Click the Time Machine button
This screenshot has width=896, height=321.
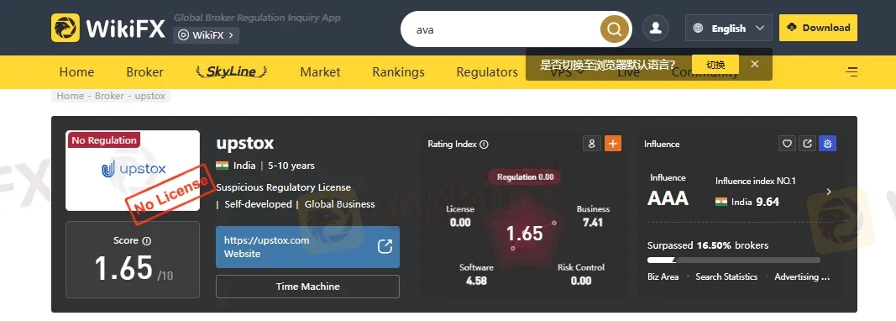(x=307, y=287)
